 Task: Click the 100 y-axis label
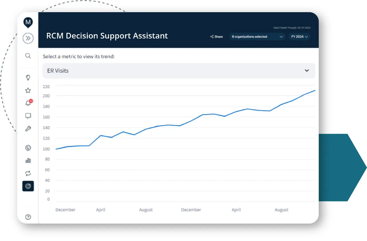[46, 149]
